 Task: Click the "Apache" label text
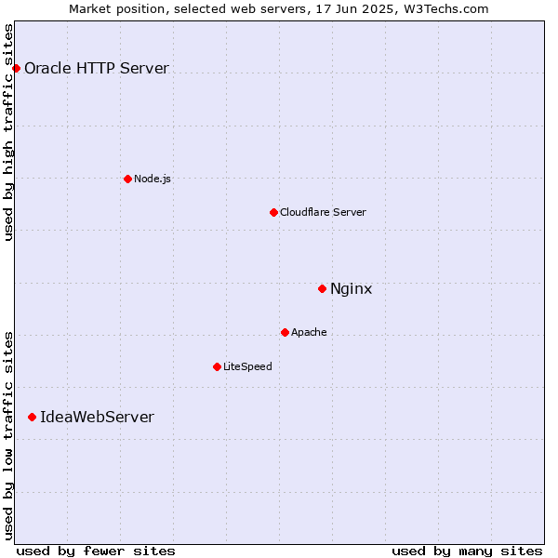point(309,332)
